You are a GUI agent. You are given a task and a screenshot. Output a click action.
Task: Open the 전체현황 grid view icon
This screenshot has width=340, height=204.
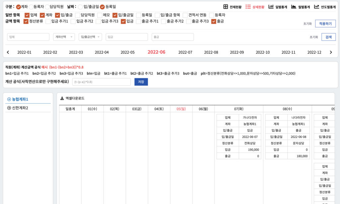tap(226, 7)
